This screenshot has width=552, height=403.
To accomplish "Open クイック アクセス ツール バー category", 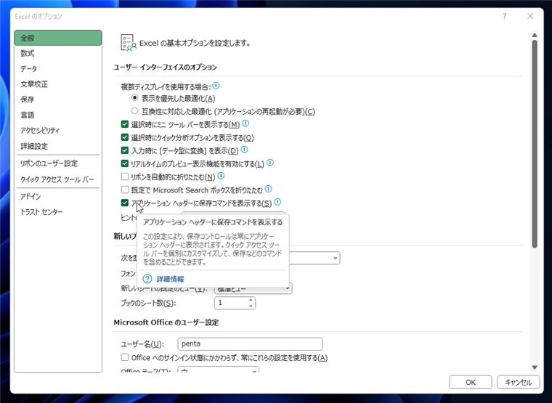I will 58,179.
